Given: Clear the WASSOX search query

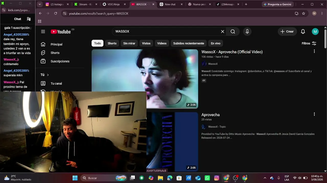Looking at the screenshot, I should [223, 32].
